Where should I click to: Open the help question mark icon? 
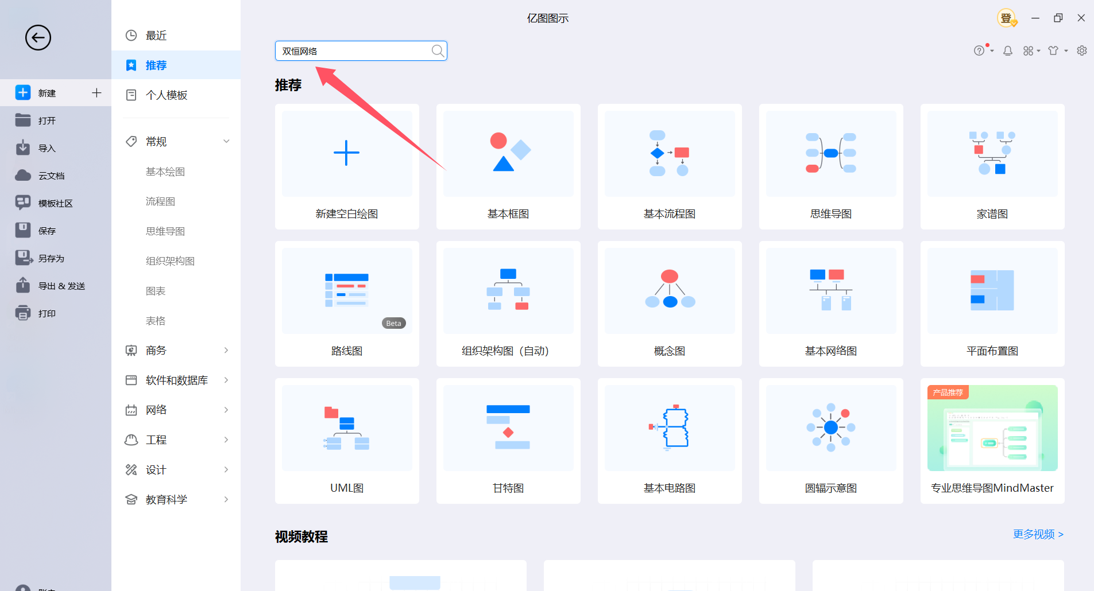point(979,50)
